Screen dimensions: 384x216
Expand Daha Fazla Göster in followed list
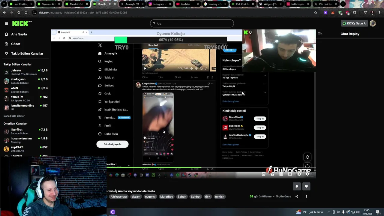coord(14,116)
